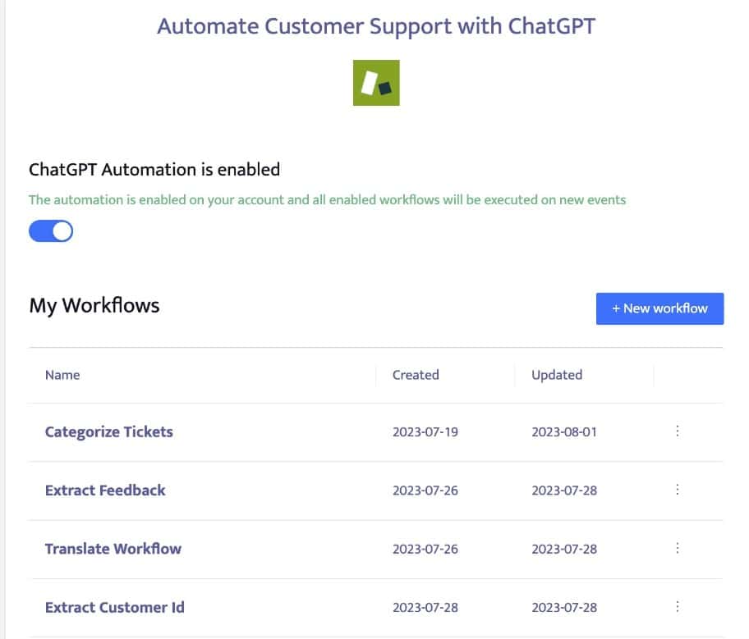Click the green app logo icon
Image resolution: width=749 pixels, height=639 pixels.
(376, 83)
